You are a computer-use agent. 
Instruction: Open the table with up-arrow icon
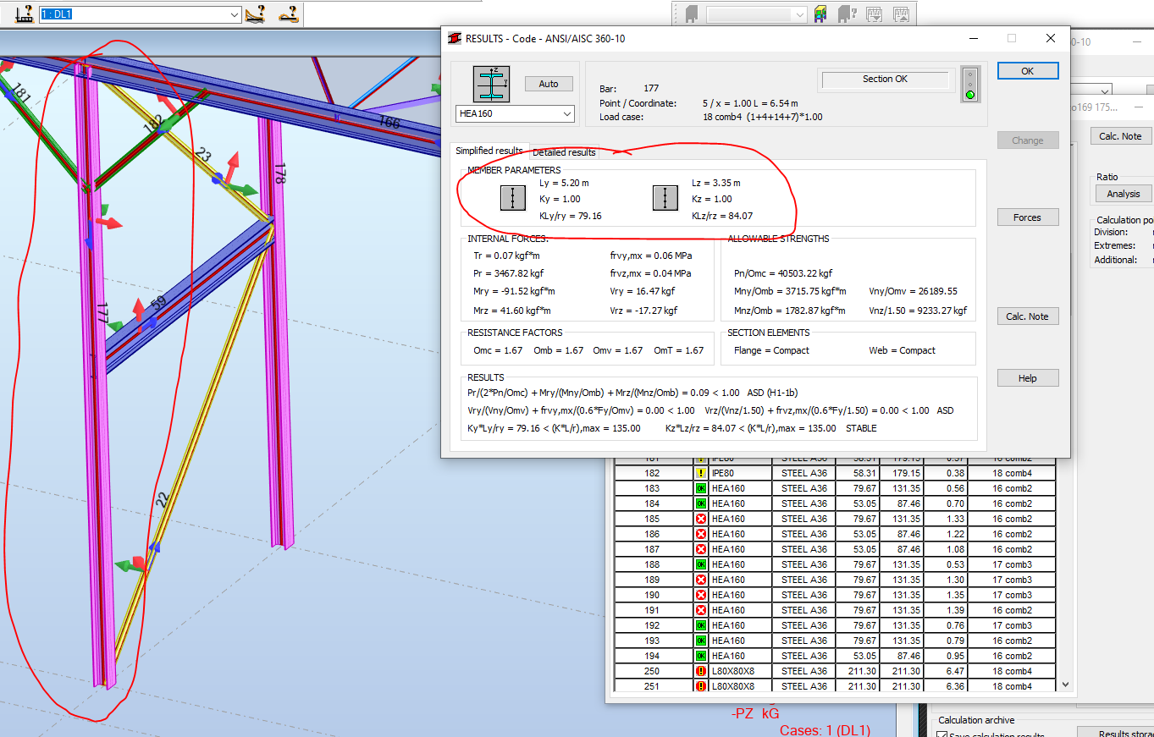click(899, 14)
